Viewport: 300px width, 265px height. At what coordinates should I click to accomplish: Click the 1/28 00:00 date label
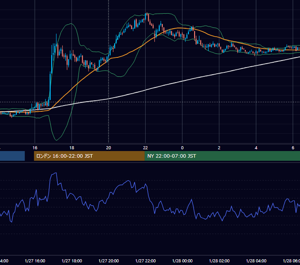[x=182, y=261]
